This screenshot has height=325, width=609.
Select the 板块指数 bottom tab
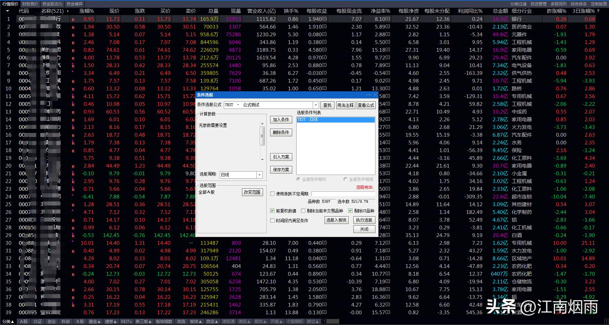coord(164,322)
